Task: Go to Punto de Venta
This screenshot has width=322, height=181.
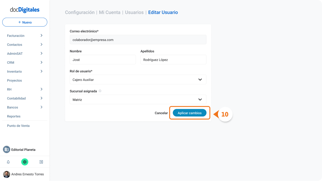Action: (18, 126)
